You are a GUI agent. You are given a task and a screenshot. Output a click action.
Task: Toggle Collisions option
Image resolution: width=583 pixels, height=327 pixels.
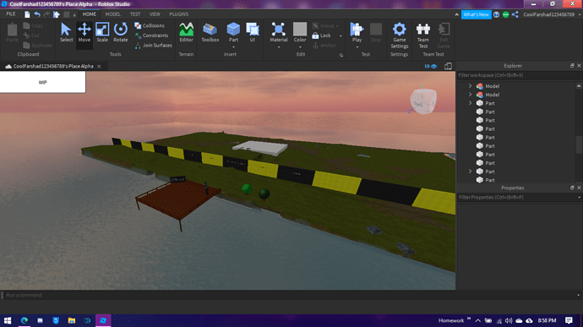(150, 25)
